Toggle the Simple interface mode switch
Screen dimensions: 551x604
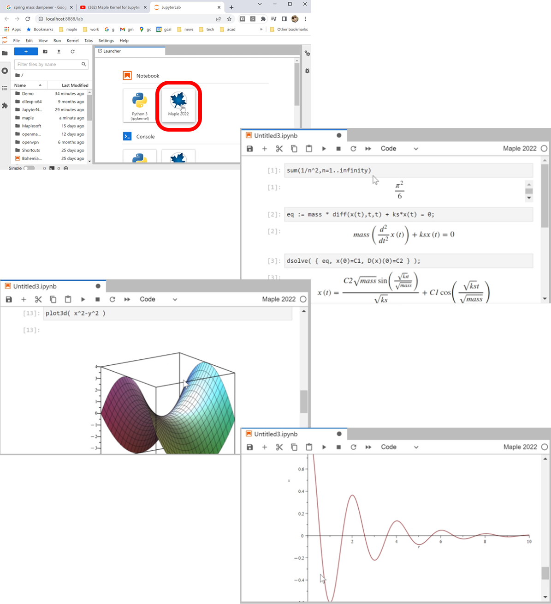(x=29, y=168)
